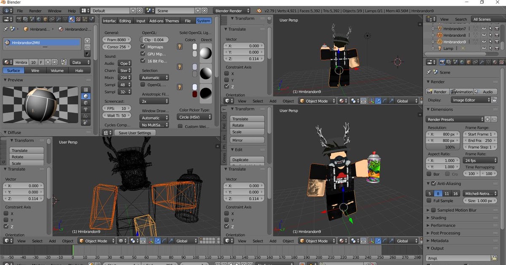This screenshot has width=506, height=265.
Task: Open the Texture properties tab in left panel
Action: point(78,19)
